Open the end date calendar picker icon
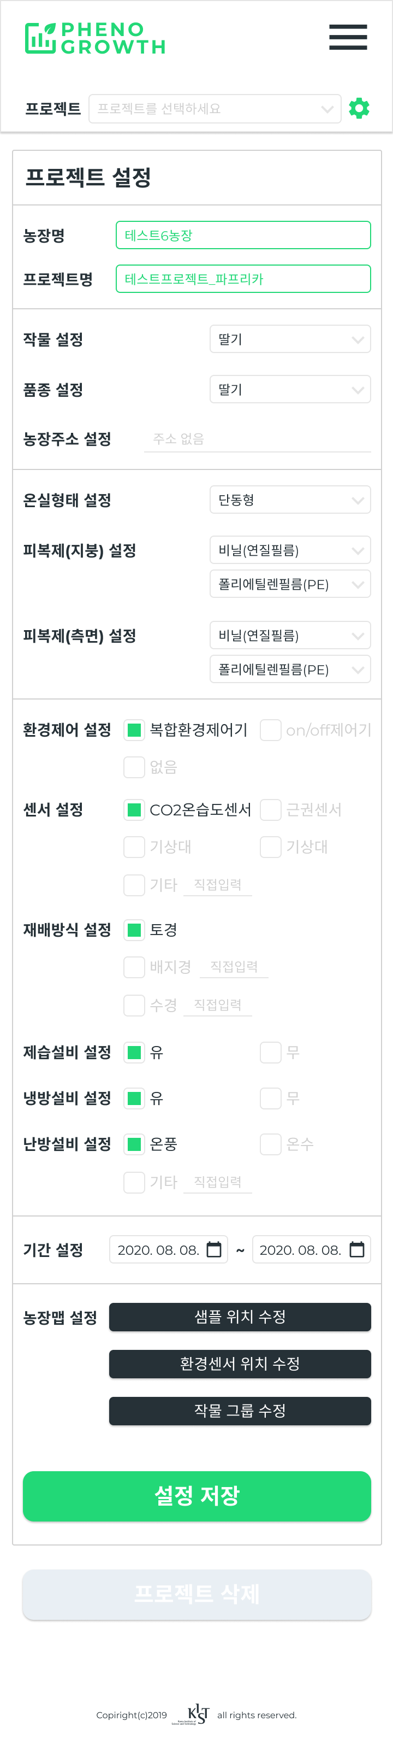393x1739 pixels. point(356,1249)
